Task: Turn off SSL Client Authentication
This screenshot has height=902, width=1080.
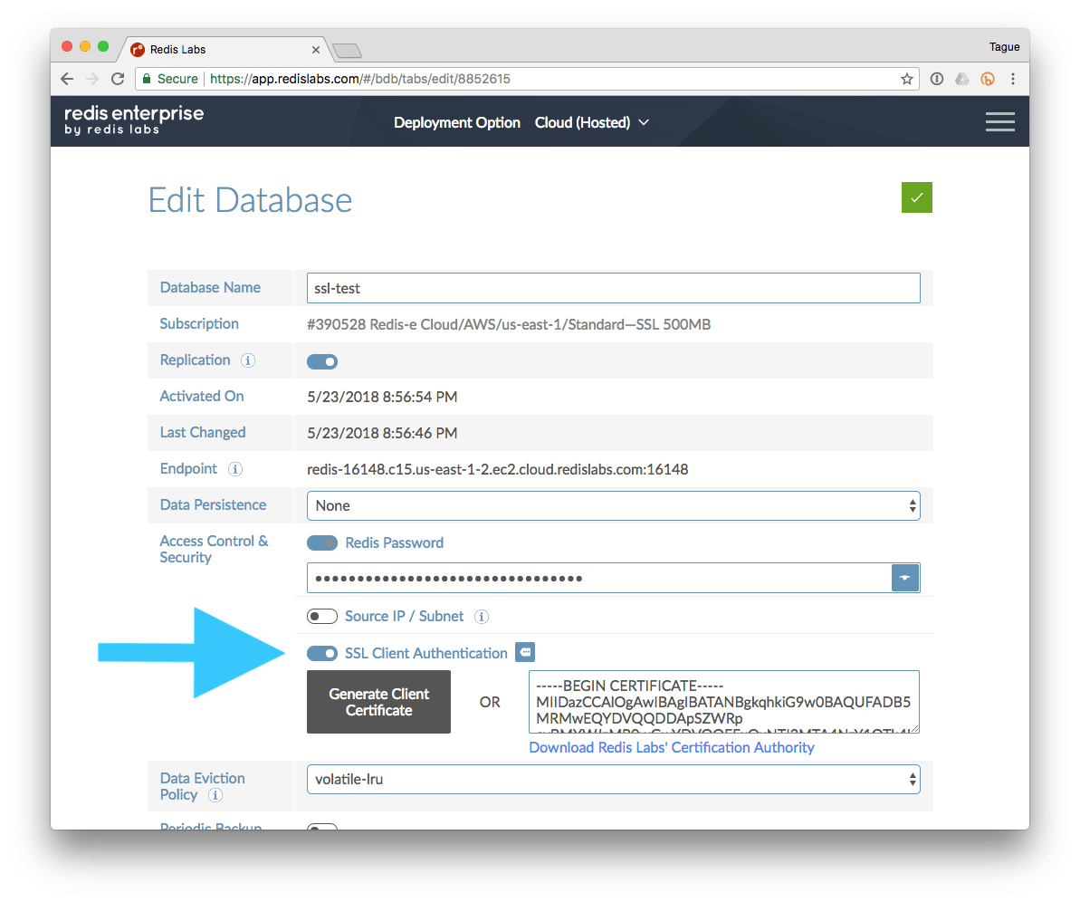Action: pos(322,653)
